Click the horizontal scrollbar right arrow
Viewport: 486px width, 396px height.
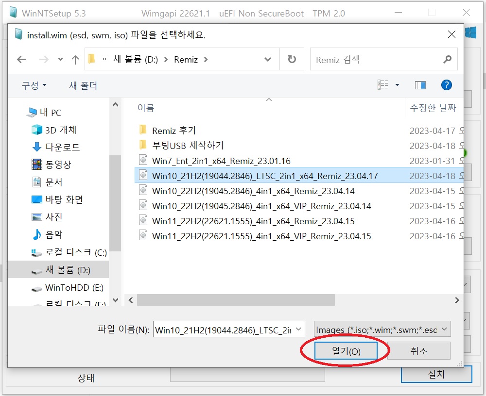[x=456, y=300]
